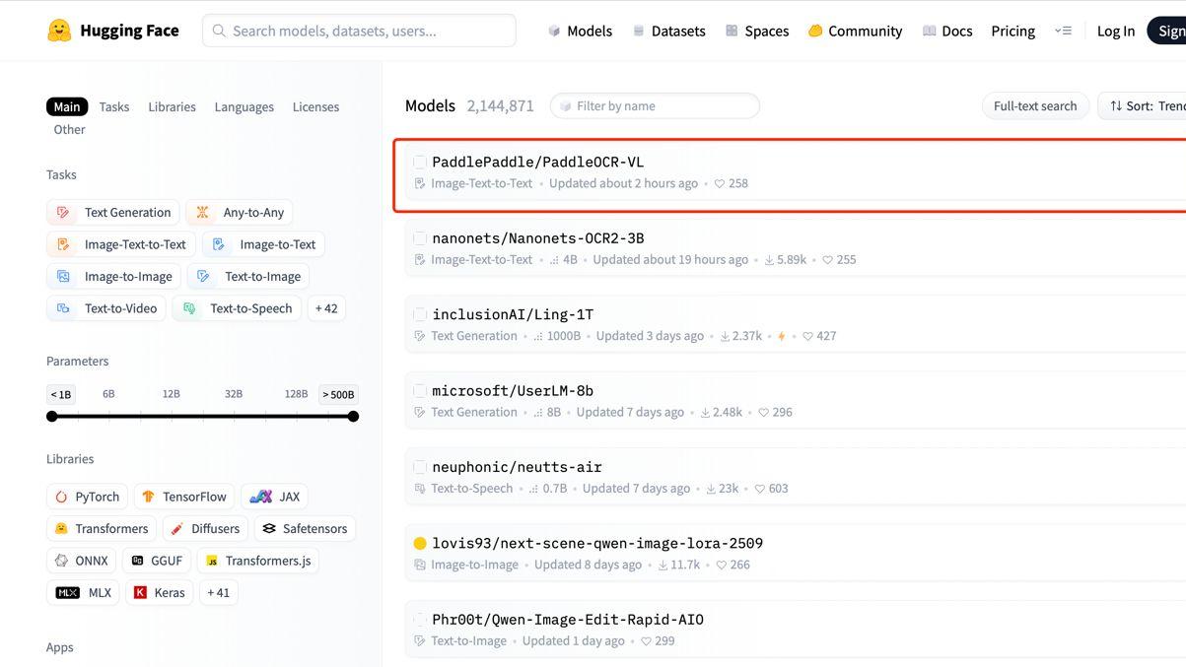Click the avatar box beside microsoft/UserLM-8b
Screen dimensions: 1186x667
coord(420,391)
